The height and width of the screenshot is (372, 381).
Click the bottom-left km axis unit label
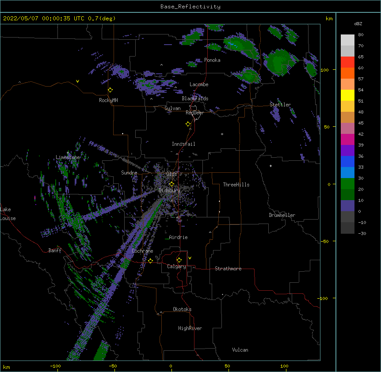pos(7,367)
